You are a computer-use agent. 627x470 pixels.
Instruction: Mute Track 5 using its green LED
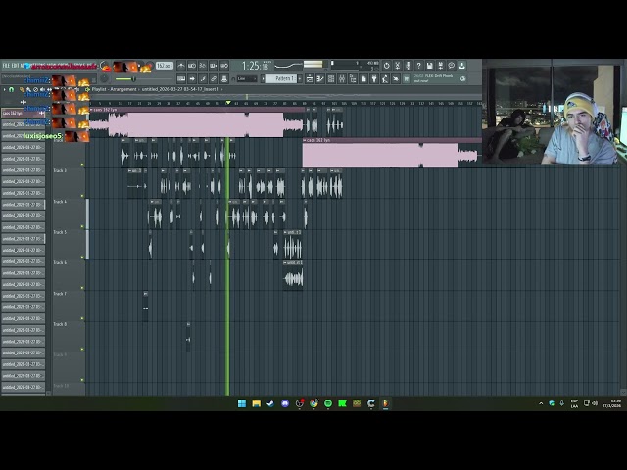tap(82, 257)
